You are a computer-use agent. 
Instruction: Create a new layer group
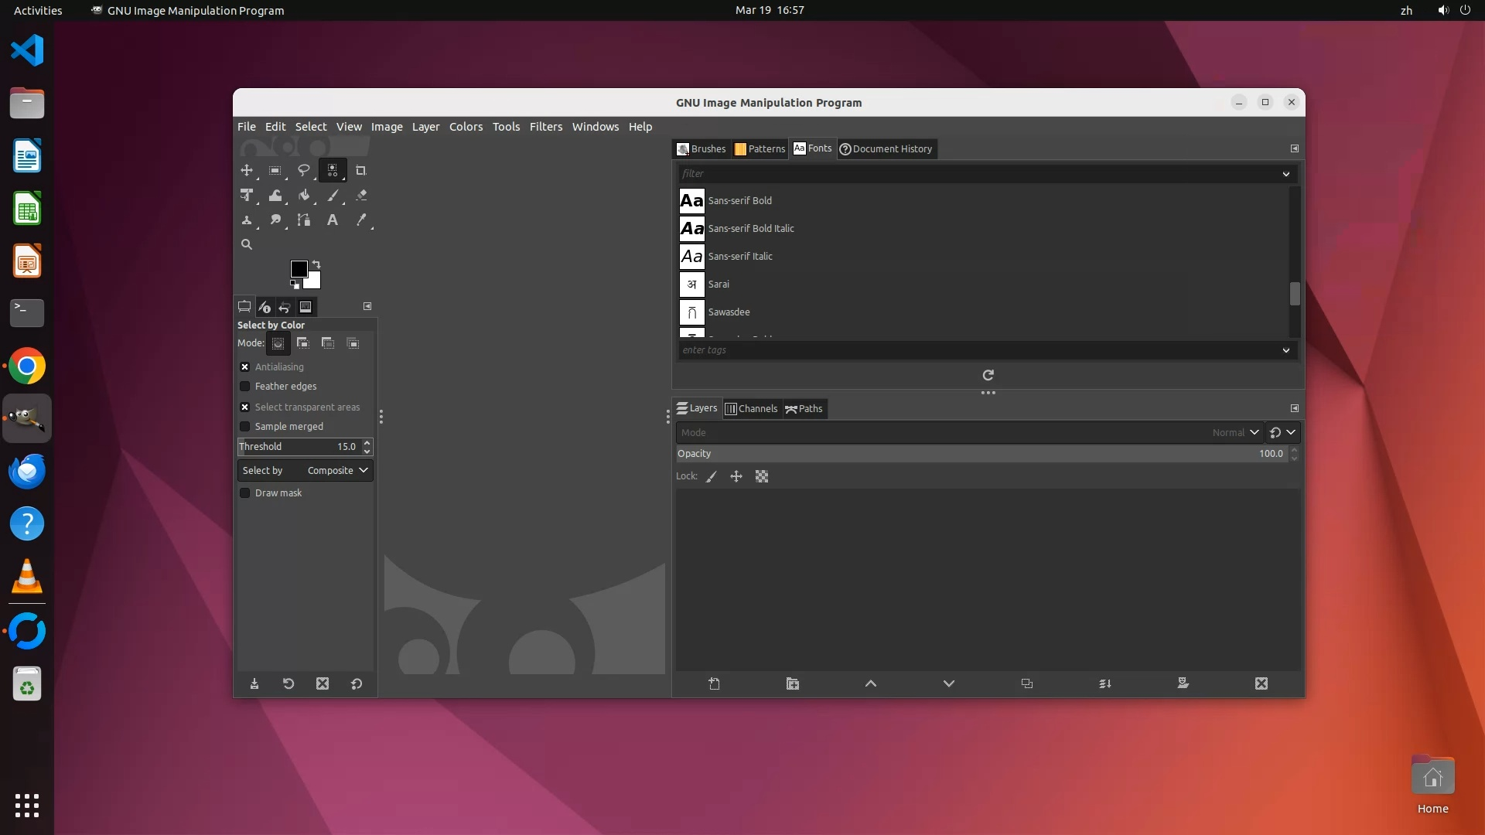tap(793, 683)
